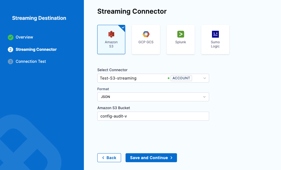Viewport: 281px width, 170px height.
Task: Expand the Select Connector dropdown chevron
Action: [x=204, y=78]
